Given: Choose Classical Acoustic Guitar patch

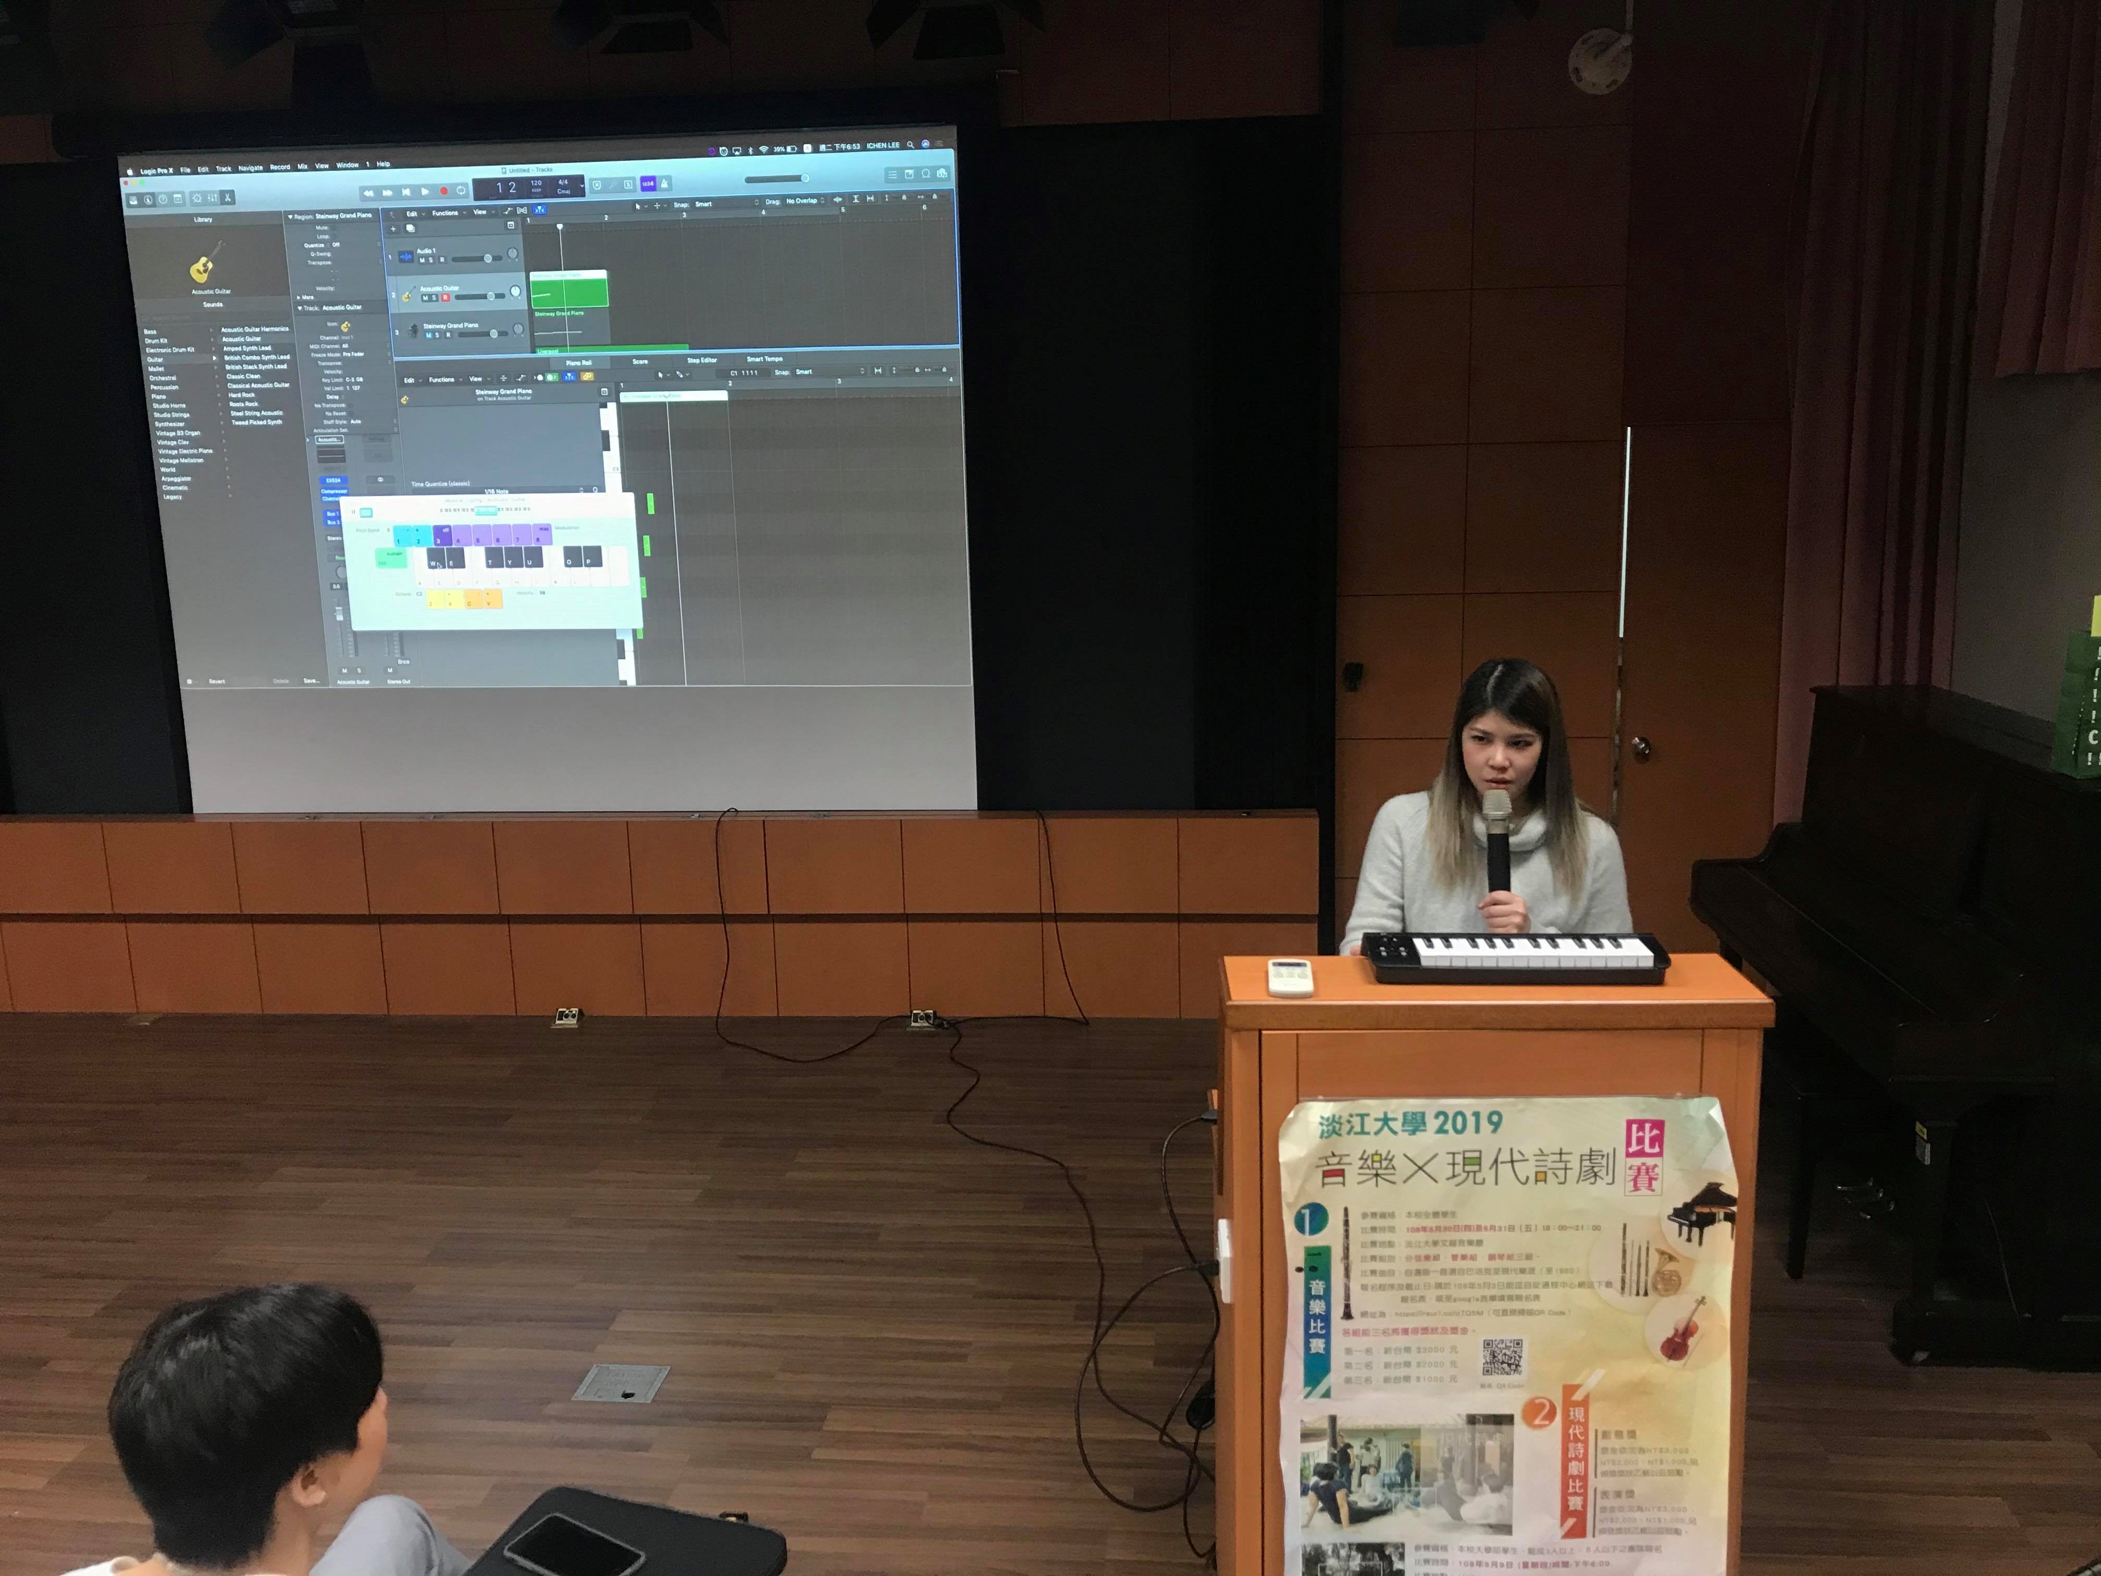Looking at the screenshot, I should [258, 385].
